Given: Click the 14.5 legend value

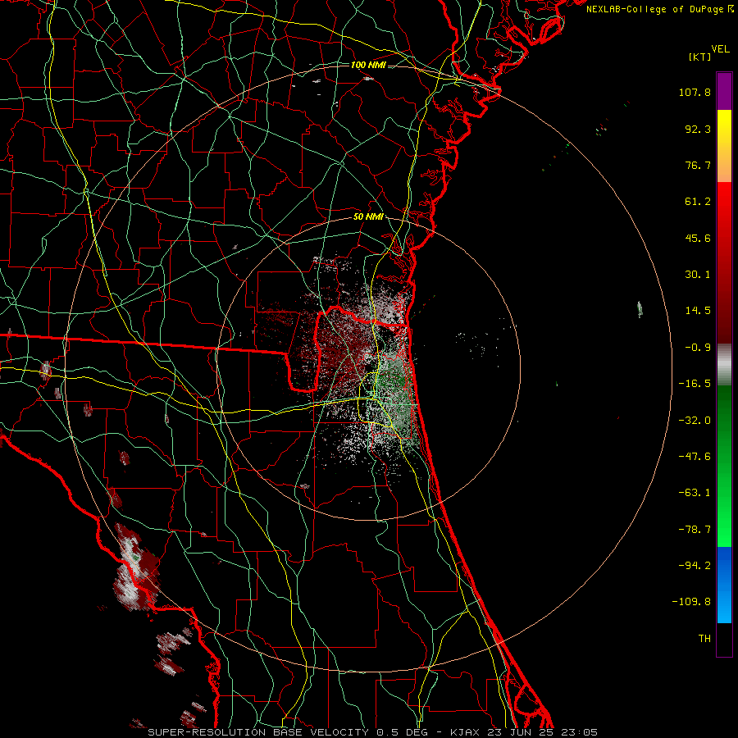Looking at the screenshot, I should coord(698,311).
